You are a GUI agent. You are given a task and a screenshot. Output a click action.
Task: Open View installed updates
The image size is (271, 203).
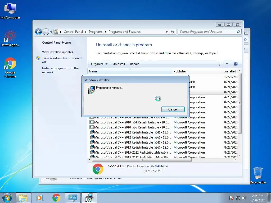coord(57,52)
